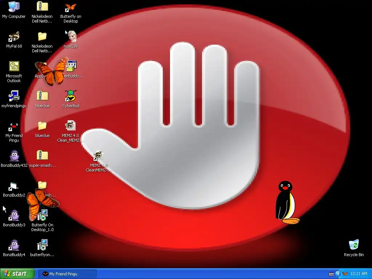The width and height of the screenshot is (372, 279).
Task: Click the My Friend Pingu taskbar button
Action: [67, 274]
